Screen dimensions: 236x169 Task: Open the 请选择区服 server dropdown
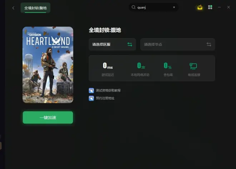112,44
